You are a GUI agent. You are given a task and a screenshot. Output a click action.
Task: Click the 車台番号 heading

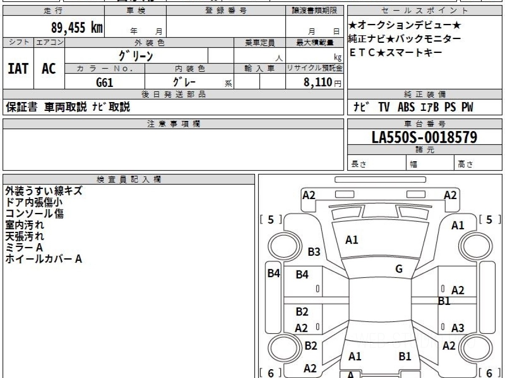tap(425, 123)
